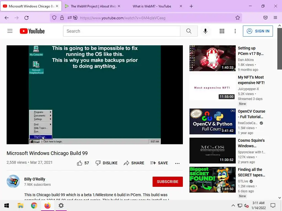
Task: Open a new browser tab
Action: pyautogui.click(x=191, y=6)
